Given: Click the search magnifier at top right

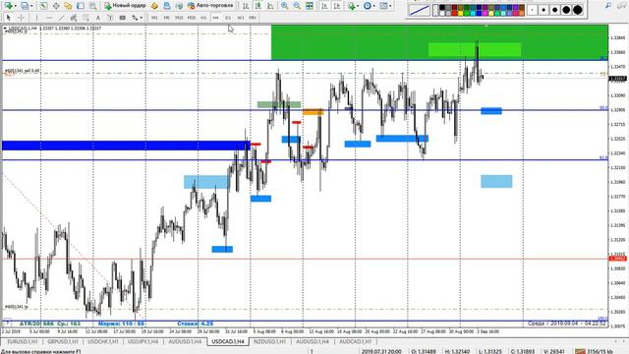Looking at the screenshot, I should pos(608,6).
